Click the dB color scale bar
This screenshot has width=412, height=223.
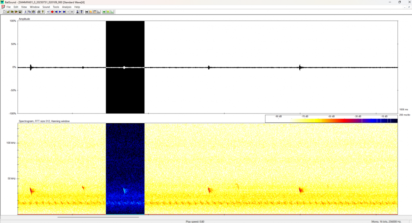pos(331,120)
